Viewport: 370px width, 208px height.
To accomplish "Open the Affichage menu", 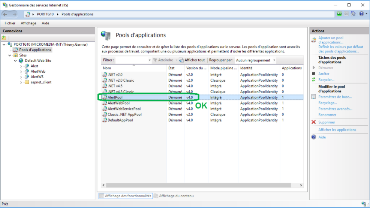I will point(28,23).
